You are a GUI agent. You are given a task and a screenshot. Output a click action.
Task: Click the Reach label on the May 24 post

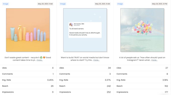[119, 86]
